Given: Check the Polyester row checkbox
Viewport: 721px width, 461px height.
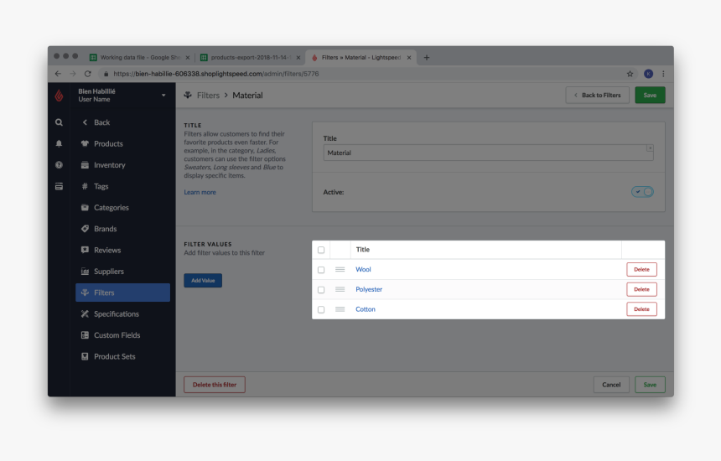Looking at the screenshot, I should 321,289.
